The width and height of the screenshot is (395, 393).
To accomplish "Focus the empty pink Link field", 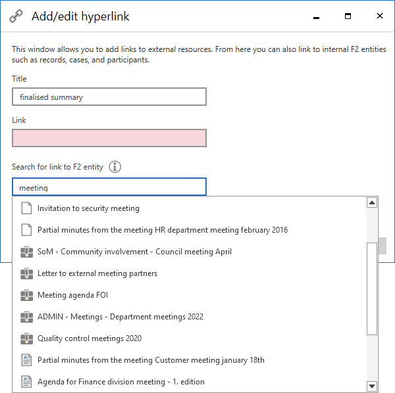I will tap(109, 138).
